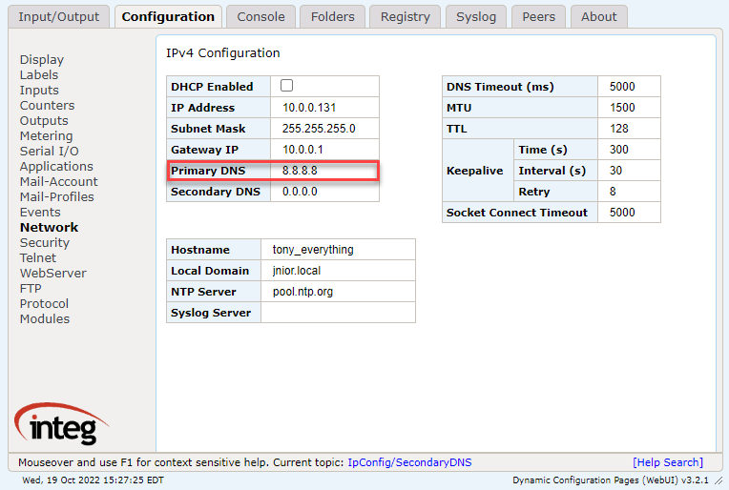
Task: Select the Syslog tab
Action: (x=475, y=16)
